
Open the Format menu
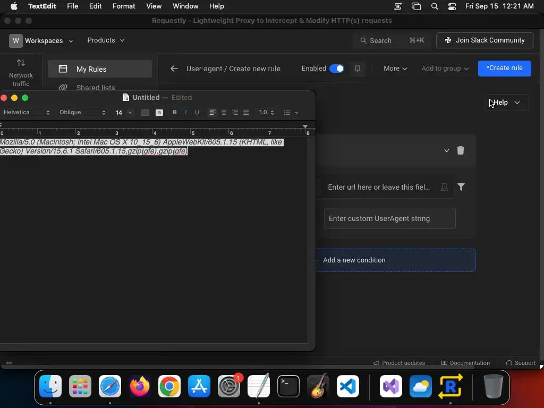click(124, 6)
